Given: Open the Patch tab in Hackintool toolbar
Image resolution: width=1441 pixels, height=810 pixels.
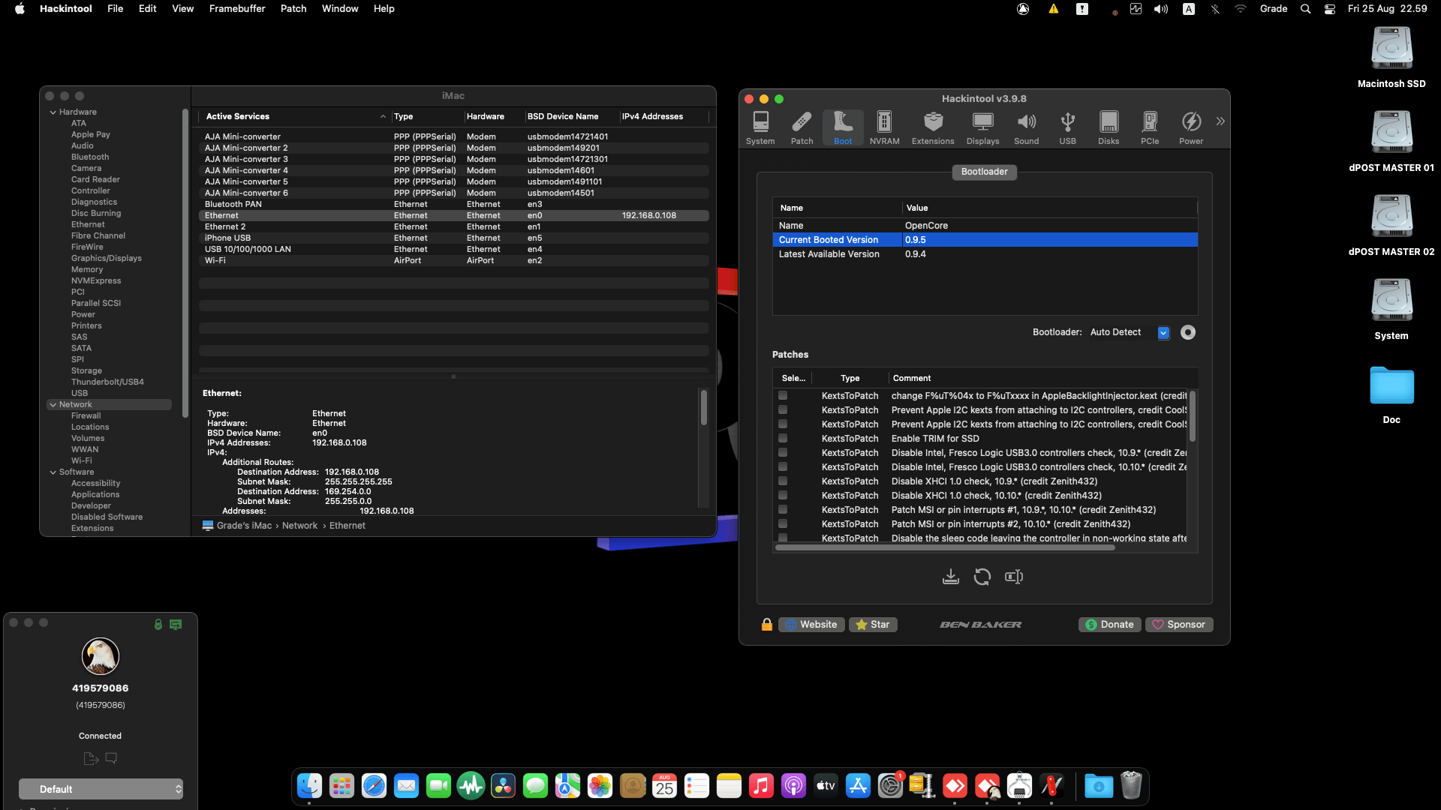Looking at the screenshot, I should pos(802,127).
